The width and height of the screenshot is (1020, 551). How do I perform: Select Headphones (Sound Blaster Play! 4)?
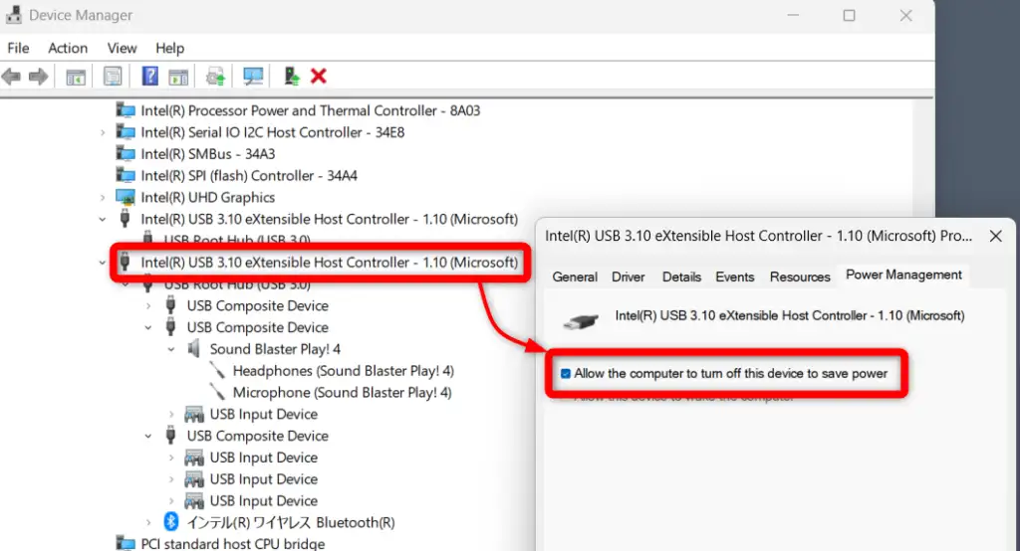click(343, 371)
